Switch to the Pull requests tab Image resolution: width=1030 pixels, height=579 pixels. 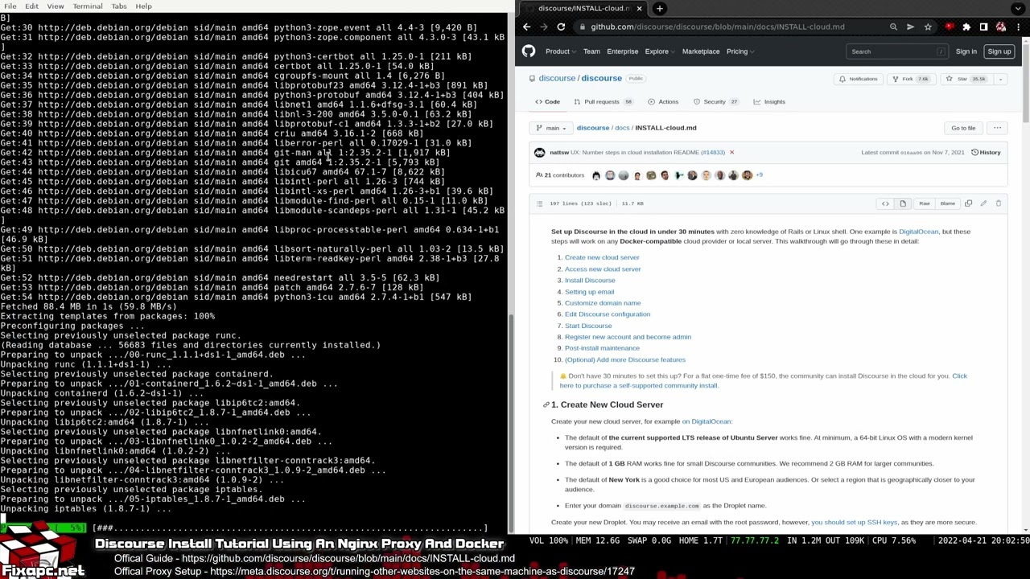608,102
